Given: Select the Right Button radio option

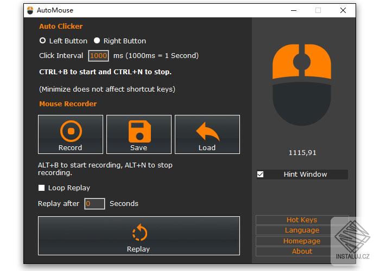Looking at the screenshot, I should pyautogui.click(x=97, y=41).
